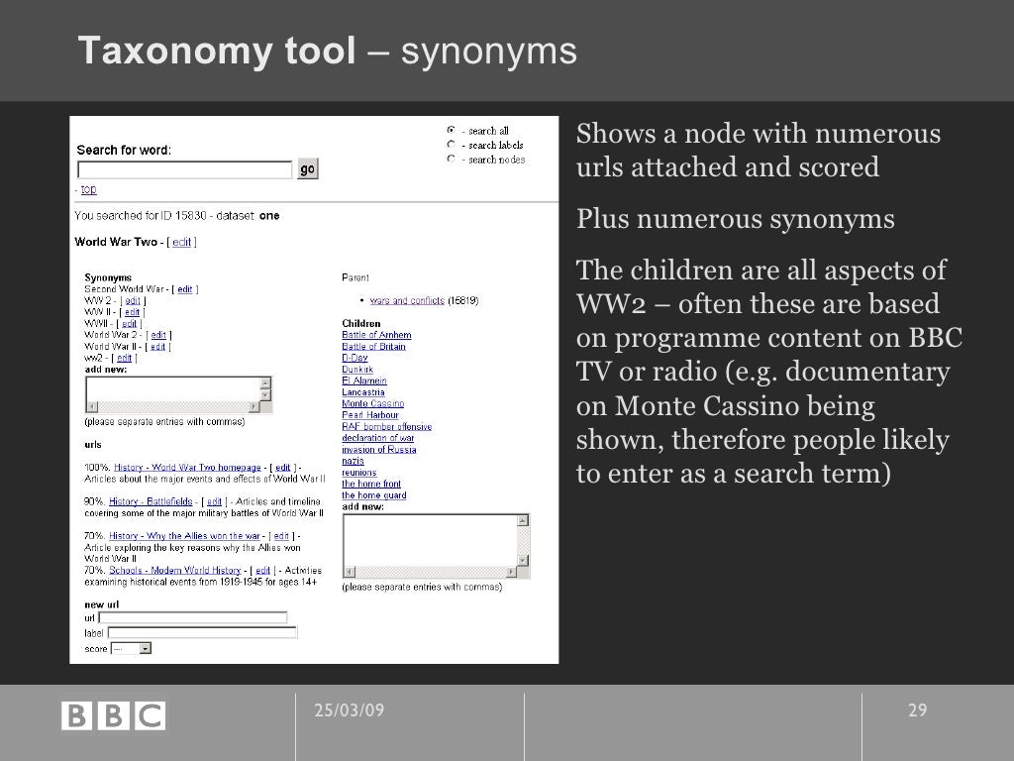The image size is (1014, 761).
Task: Edit the 'World War 2' synonym
Action: 158,335
